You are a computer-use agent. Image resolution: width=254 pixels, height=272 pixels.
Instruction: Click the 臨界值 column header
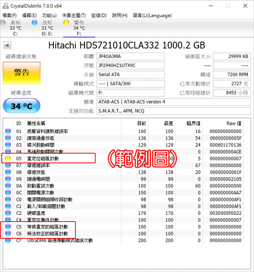coord(189,123)
